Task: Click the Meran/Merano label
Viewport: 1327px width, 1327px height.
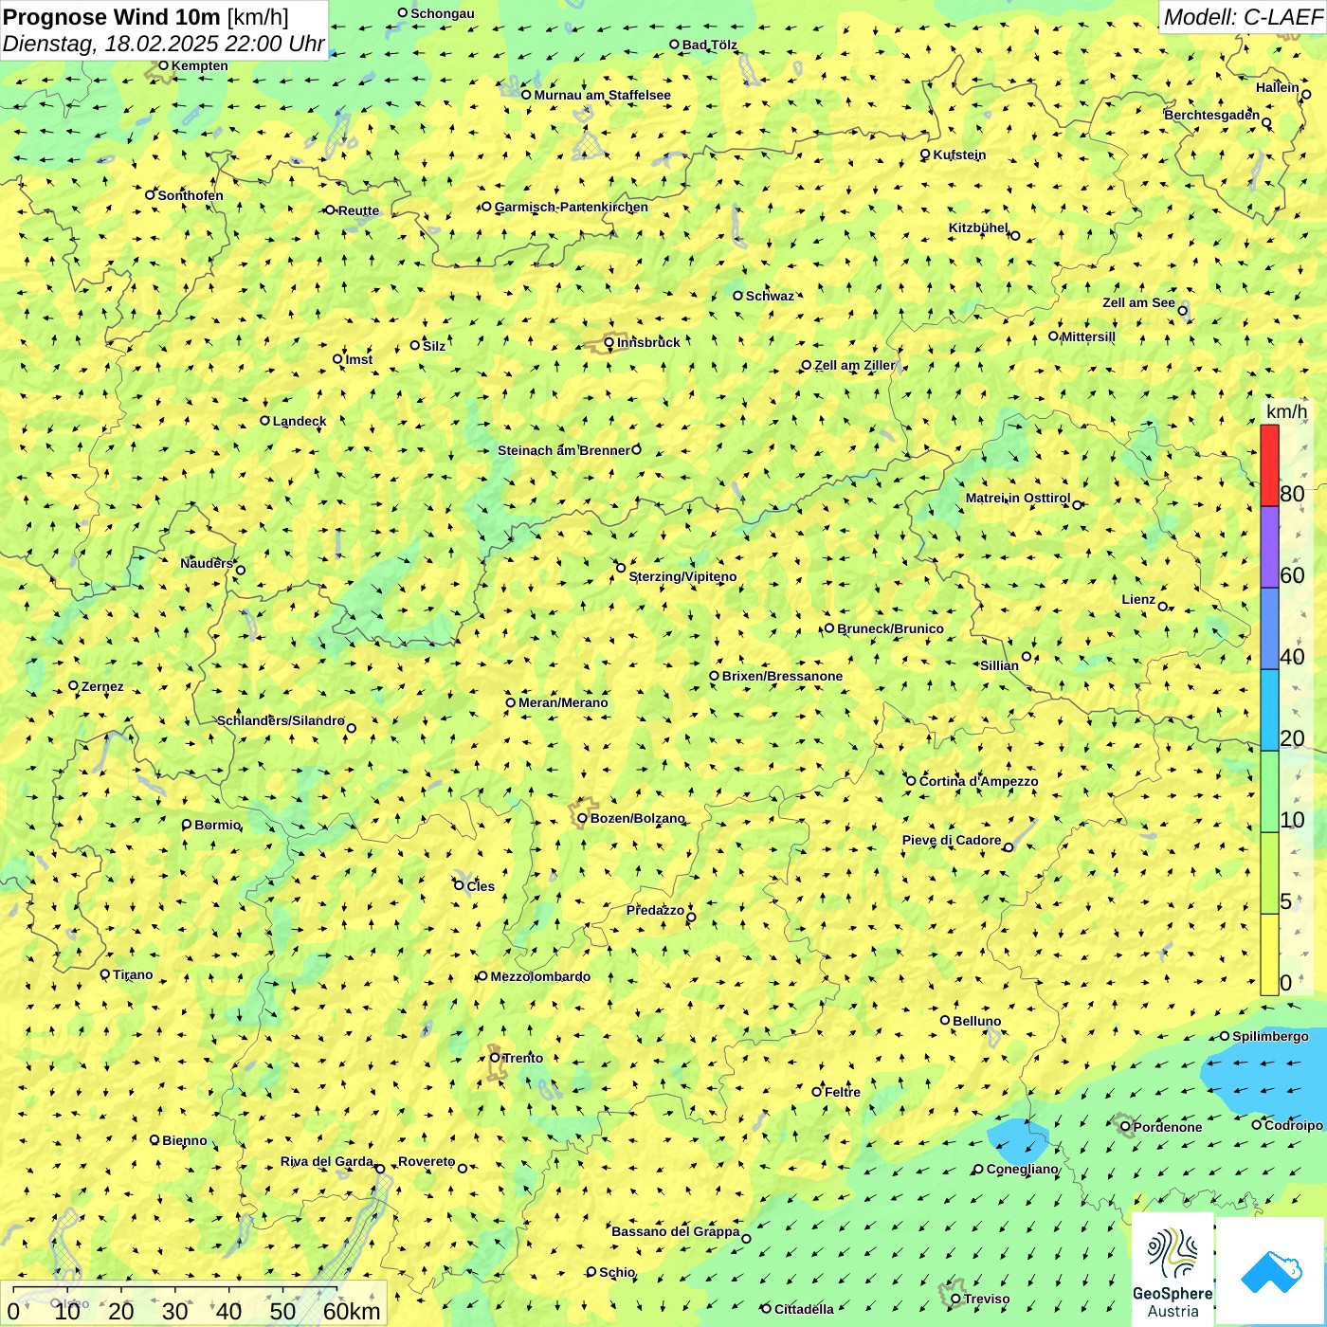Action: [563, 702]
